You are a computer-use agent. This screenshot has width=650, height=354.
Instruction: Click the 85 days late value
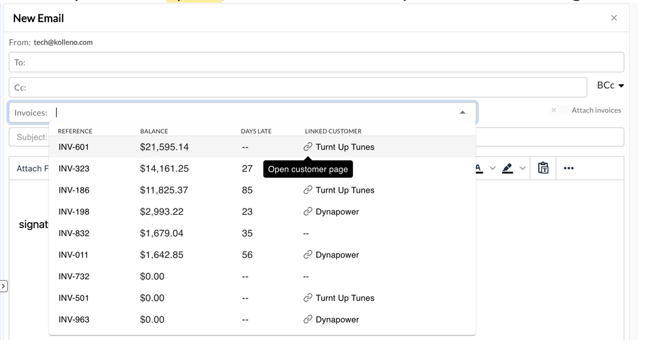(x=247, y=190)
